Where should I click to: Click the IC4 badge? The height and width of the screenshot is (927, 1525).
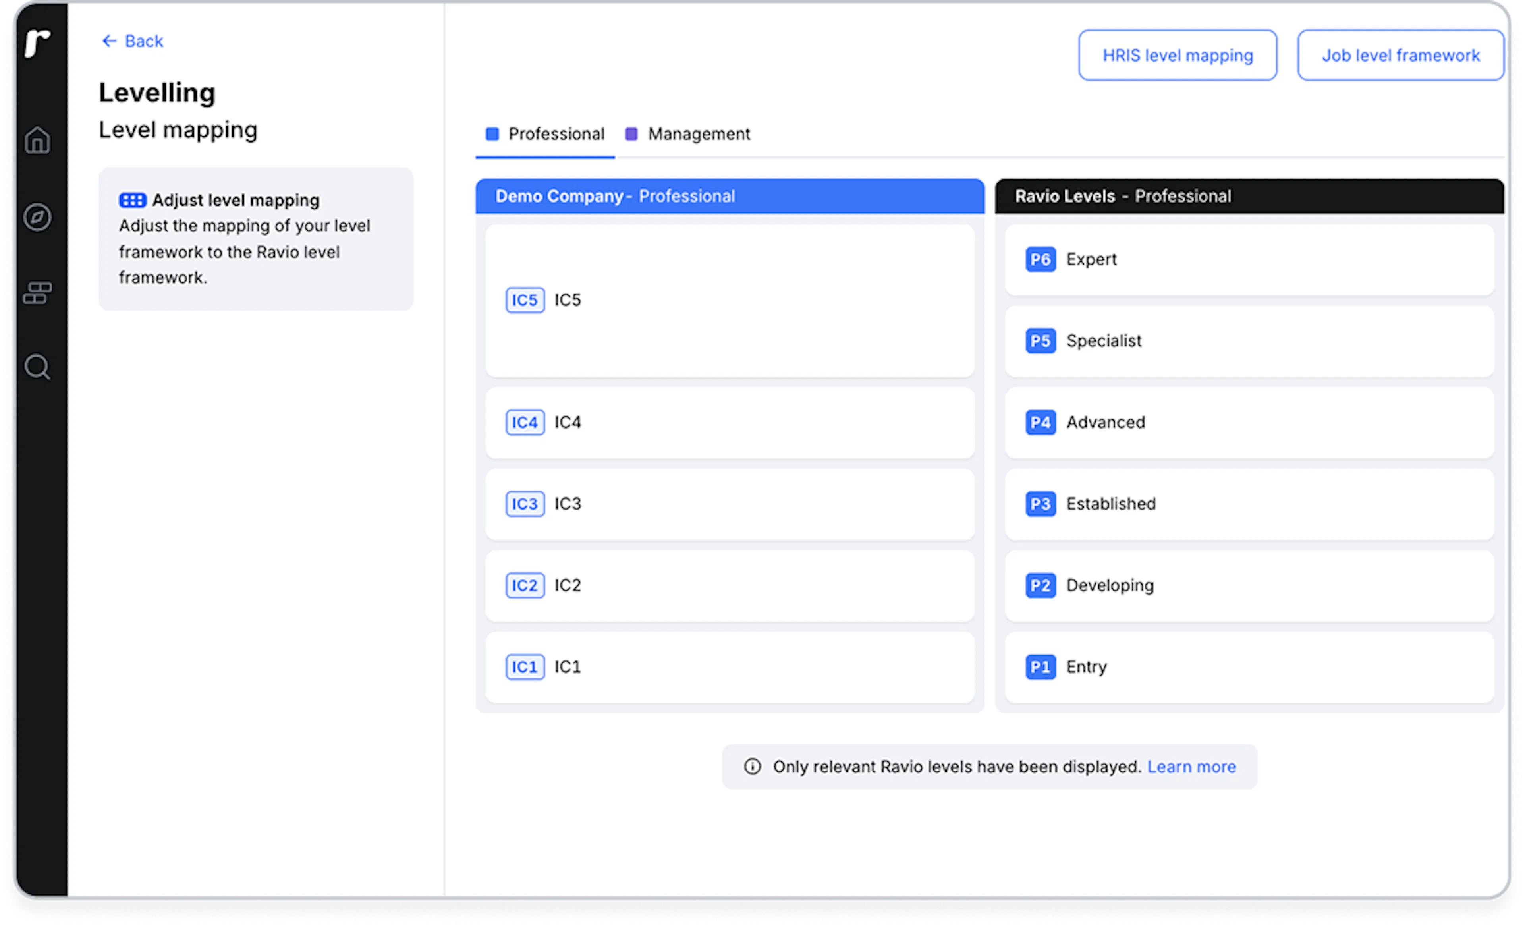[525, 423]
